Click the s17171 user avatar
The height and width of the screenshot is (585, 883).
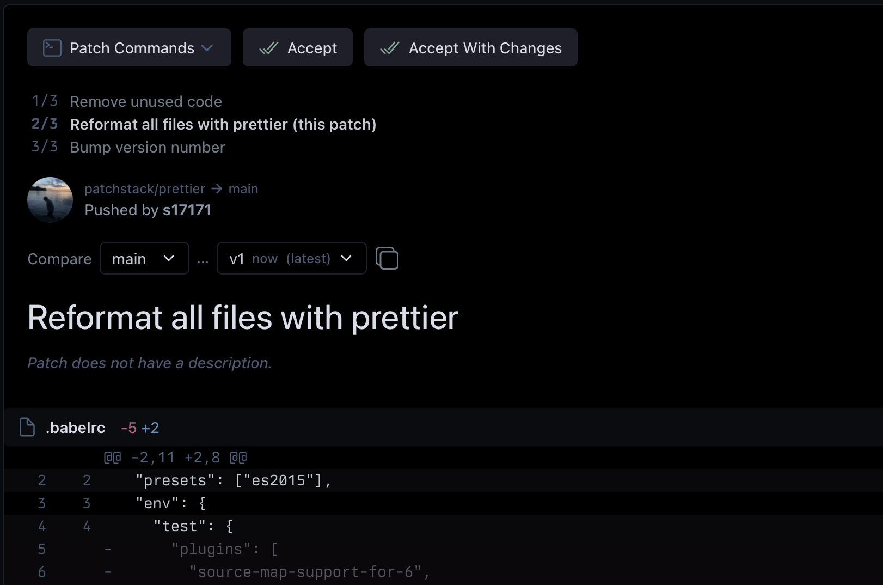pyautogui.click(x=50, y=199)
